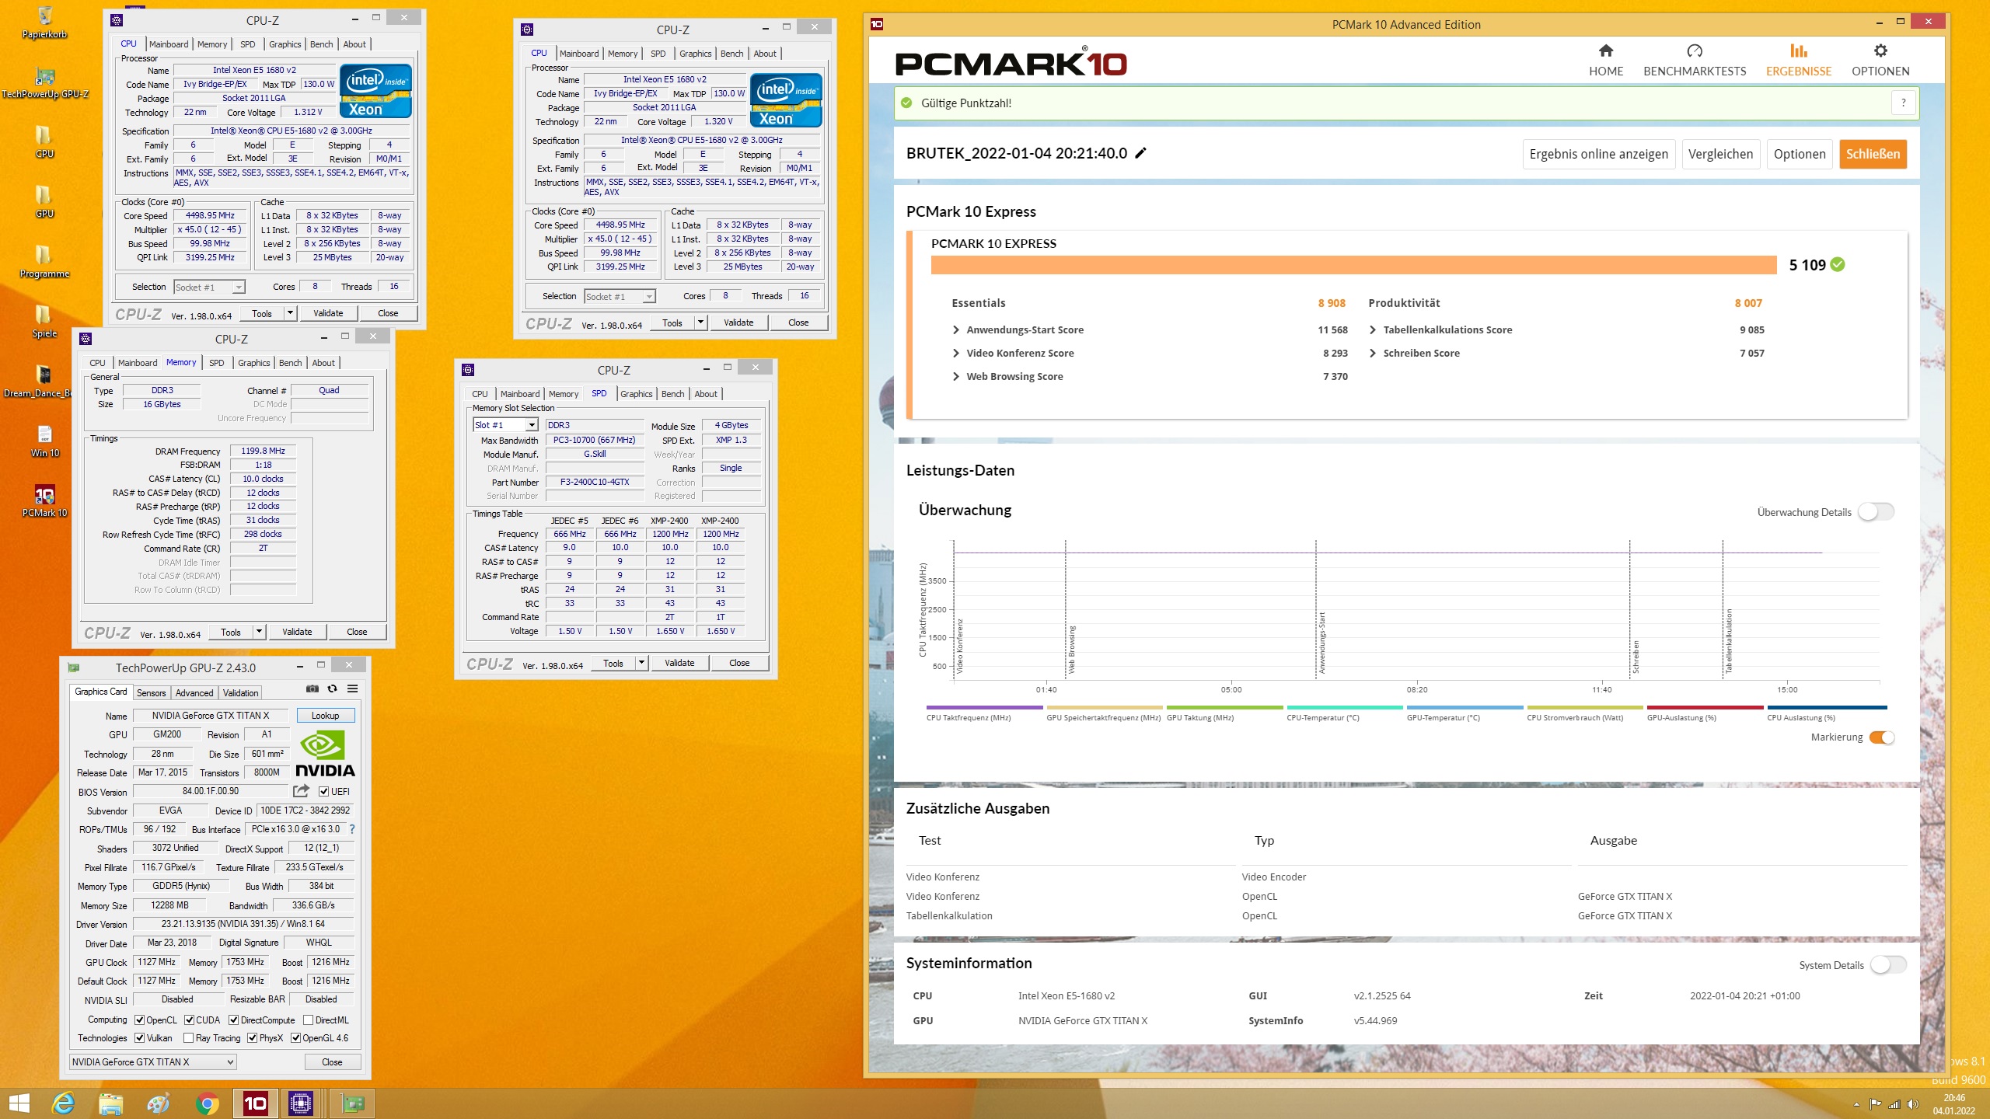Image resolution: width=1990 pixels, height=1119 pixels.
Task: Switch to GPU-Z taskbar icon
Action: coord(354,1103)
